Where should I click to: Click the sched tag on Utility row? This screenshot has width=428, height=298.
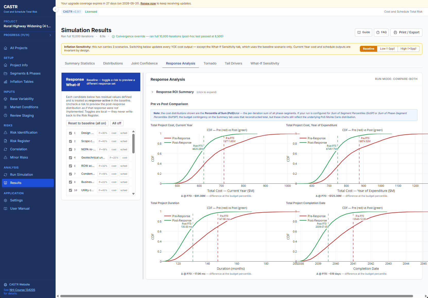pos(124,190)
